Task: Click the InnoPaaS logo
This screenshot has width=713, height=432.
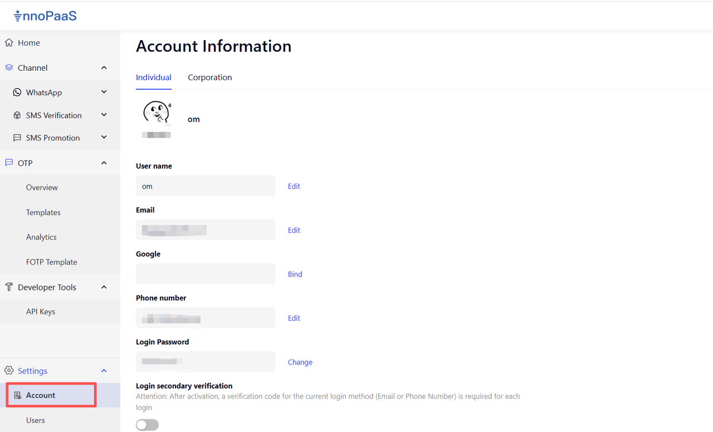Action: (45, 16)
